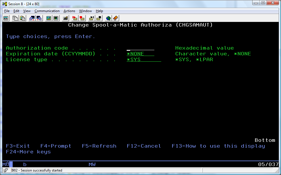Click the Send File to Host icon
The height and width of the screenshot is (175, 281).
pos(32,18)
